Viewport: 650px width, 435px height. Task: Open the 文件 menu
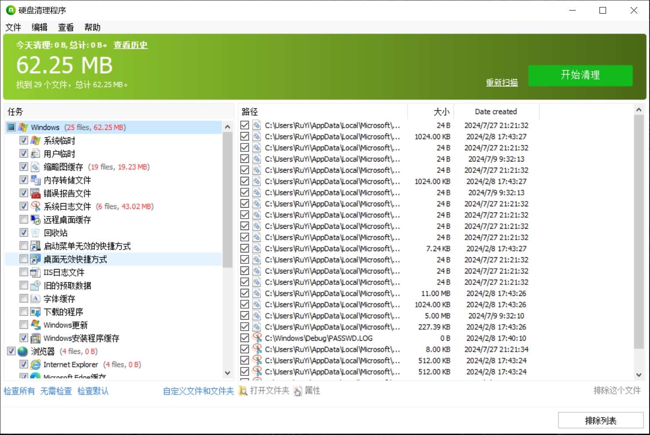[x=13, y=27]
